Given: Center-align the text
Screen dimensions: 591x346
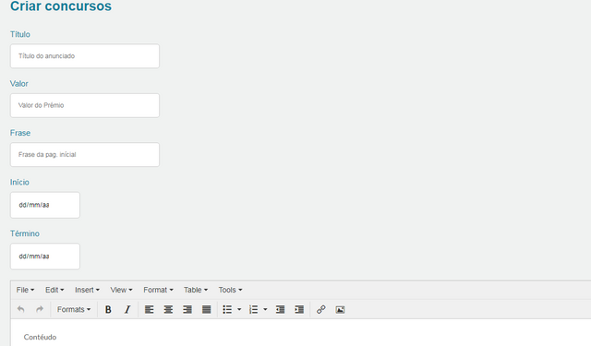Looking at the screenshot, I should pos(168,309).
